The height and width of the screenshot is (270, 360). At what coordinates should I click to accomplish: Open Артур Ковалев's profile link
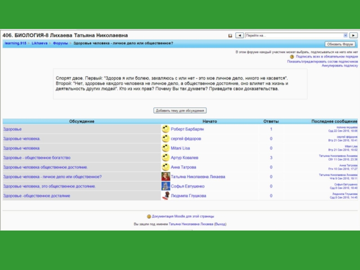184,158
